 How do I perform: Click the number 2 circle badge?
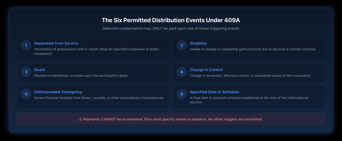pyautogui.click(x=182, y=46)
